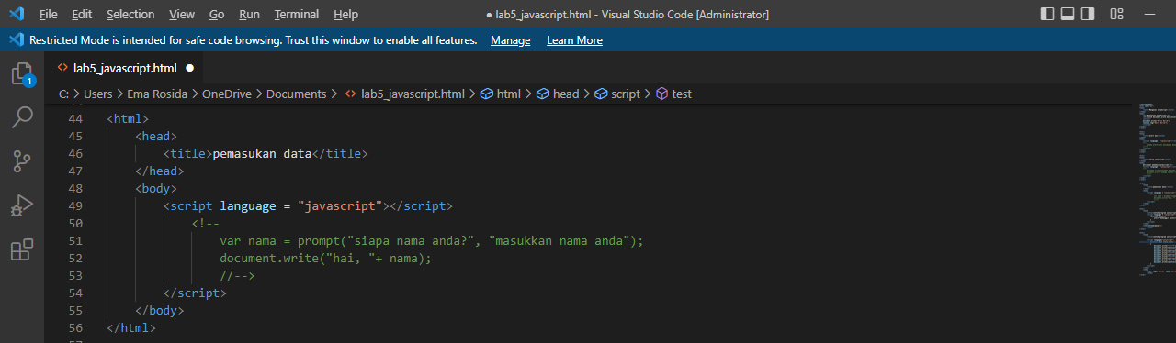Viewport: 1176px width, 343px height.
Task: Open the Help menu
Action: tap(346, 15)
